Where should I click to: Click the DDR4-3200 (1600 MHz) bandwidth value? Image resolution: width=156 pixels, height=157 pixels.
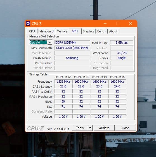click(72, 48)
